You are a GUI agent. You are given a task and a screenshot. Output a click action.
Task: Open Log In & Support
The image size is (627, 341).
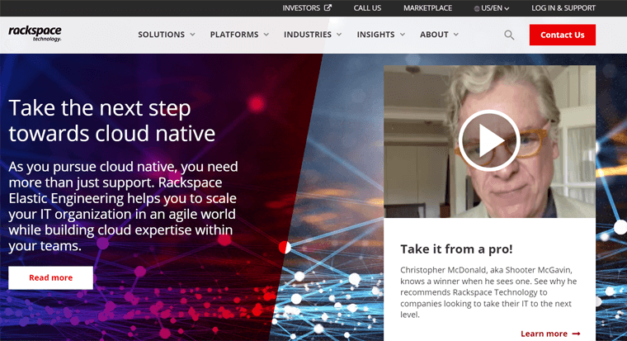(x=563, y=8)
